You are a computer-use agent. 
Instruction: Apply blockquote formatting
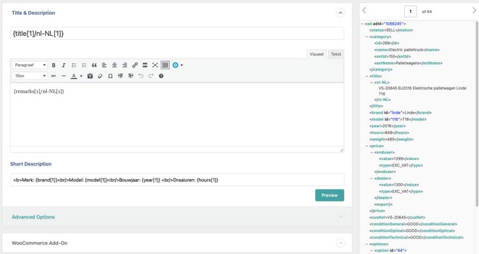[94, 65]
